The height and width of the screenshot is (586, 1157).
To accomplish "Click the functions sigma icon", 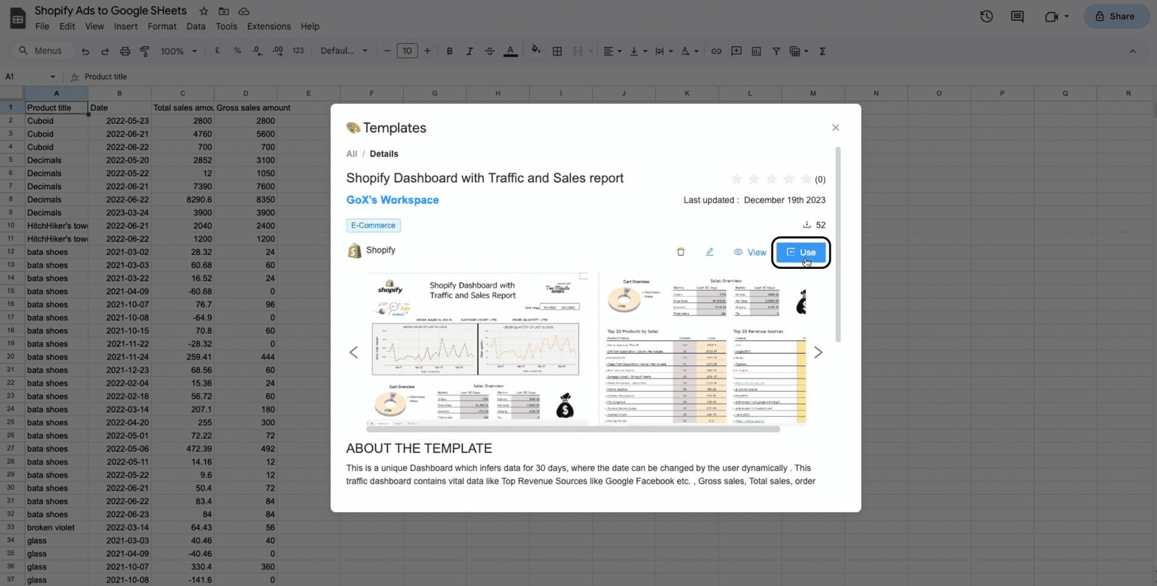I will [x=822, y=51].
